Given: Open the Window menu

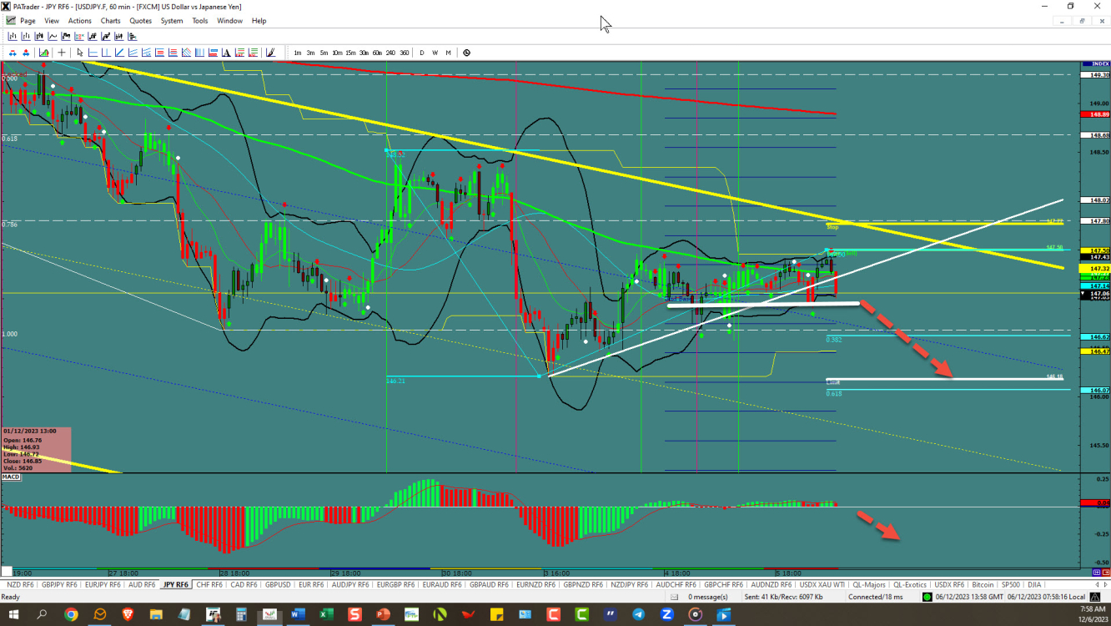Looking at the screenshot, I should click(x=229, y=21).
